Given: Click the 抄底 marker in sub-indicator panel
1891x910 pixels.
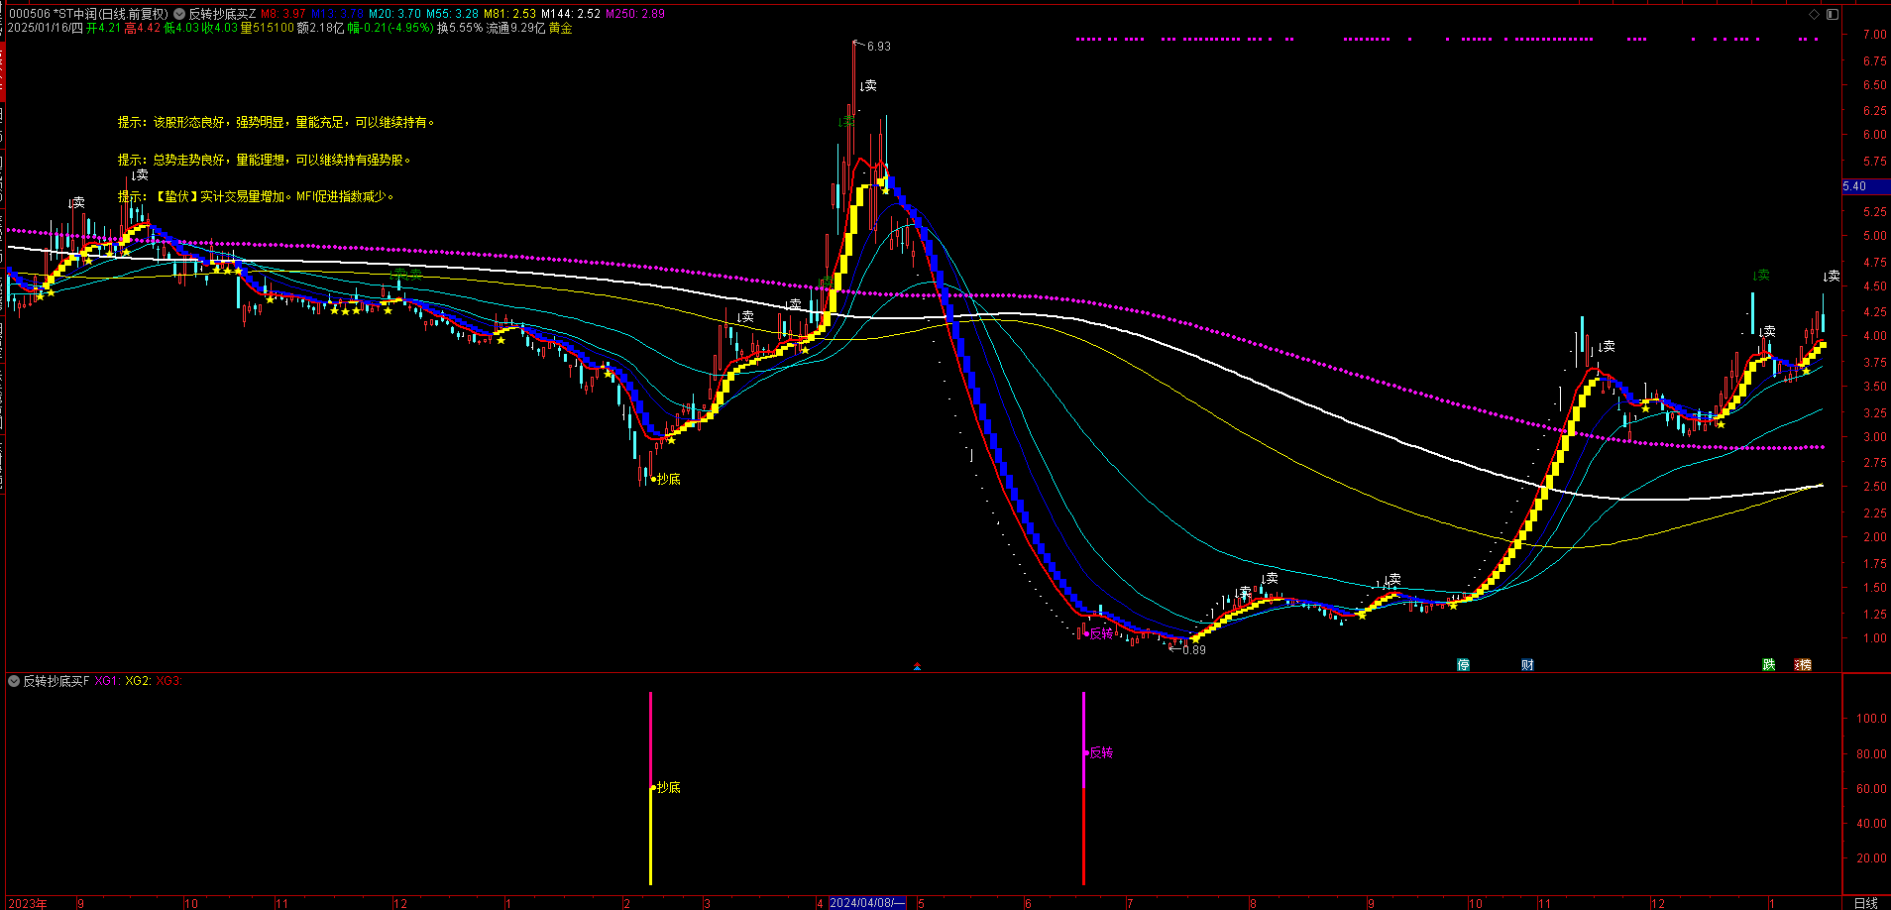Looking at the screenshot, I should (669, 787).
